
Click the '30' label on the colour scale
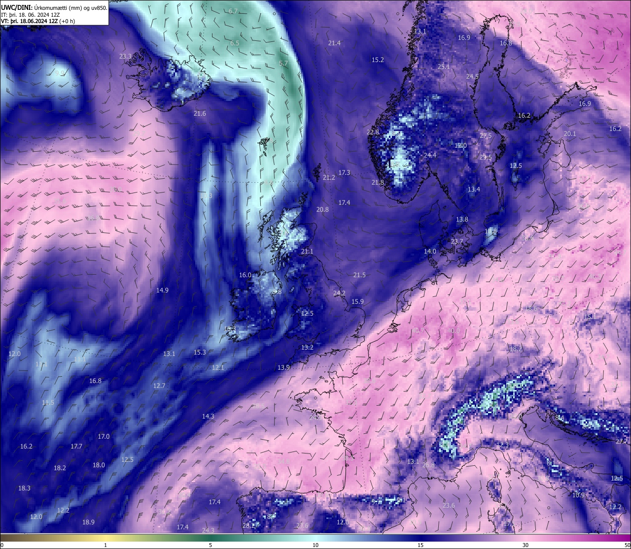(x=526, y=545)
